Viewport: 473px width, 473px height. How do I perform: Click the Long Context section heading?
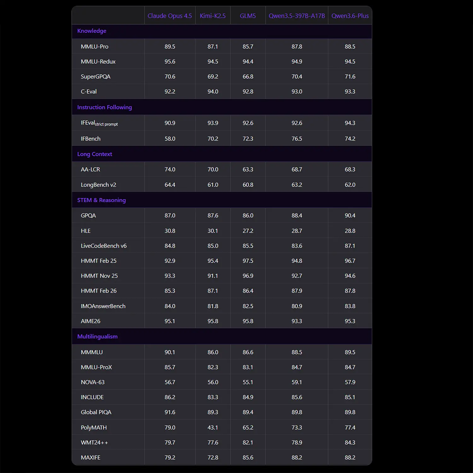(95, 154)
